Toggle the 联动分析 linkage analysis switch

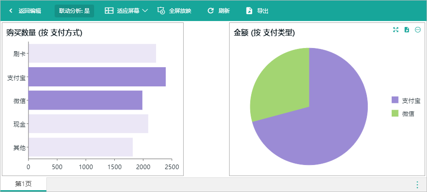pos(74,11)
